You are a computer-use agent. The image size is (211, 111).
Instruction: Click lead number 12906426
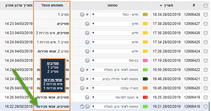192,33
